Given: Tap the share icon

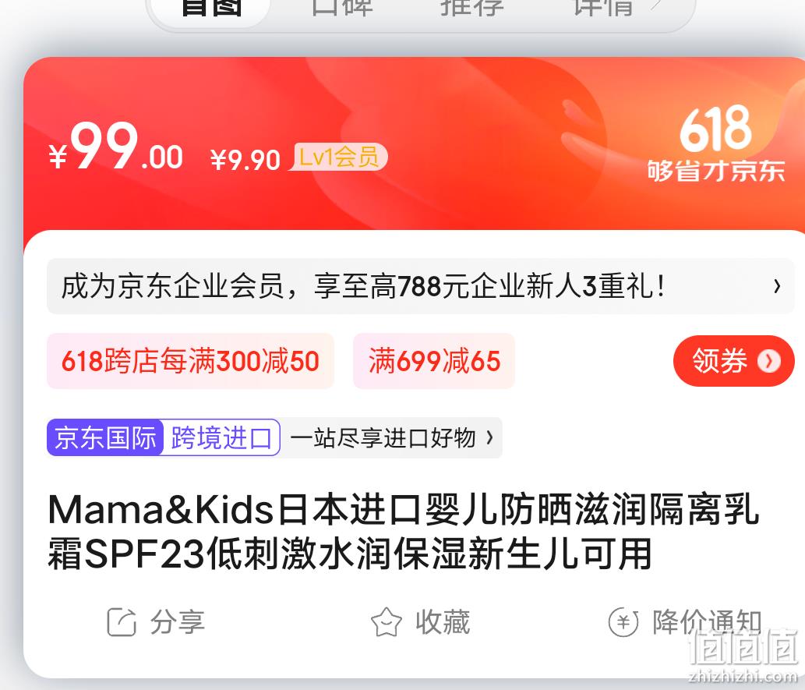Looking at the screenshot, I should [x=122, y=622].
